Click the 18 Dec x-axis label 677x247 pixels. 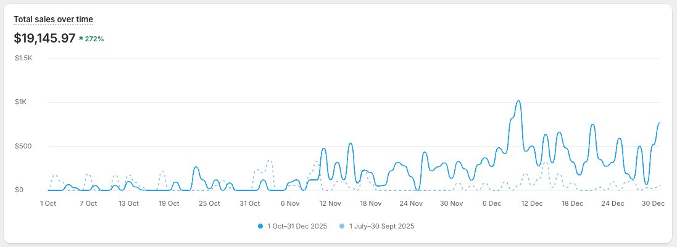point(572,203)
